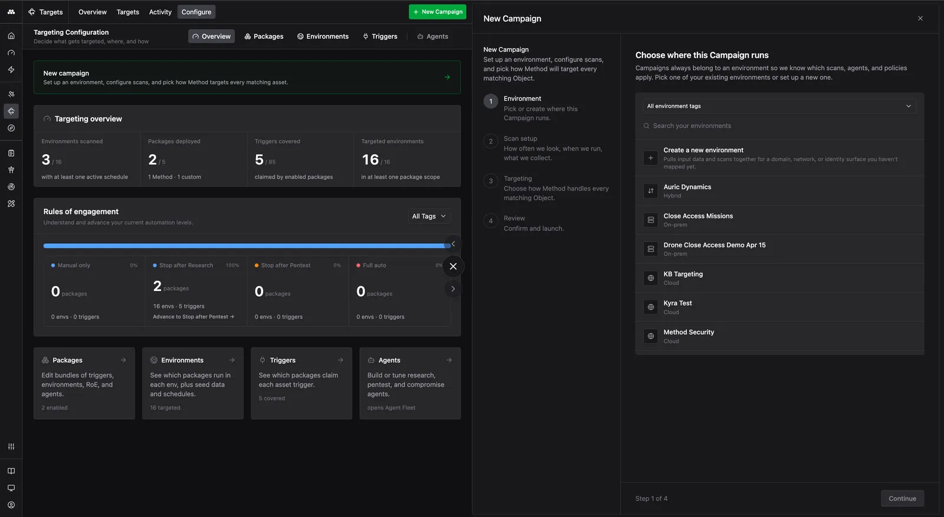Open the lightning bolt icon in sidebar
The width and height of the screenshot is (944, 517).
click(x=11, y=70)
